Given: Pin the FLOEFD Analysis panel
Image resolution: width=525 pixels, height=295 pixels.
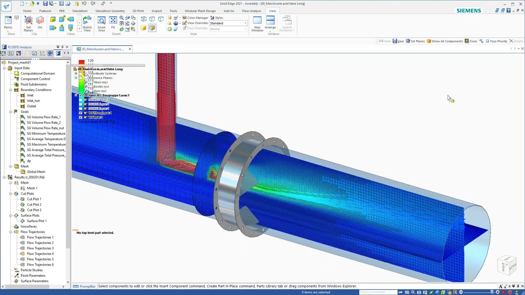Looking at the screenshot, I should [x=62, y=47].
